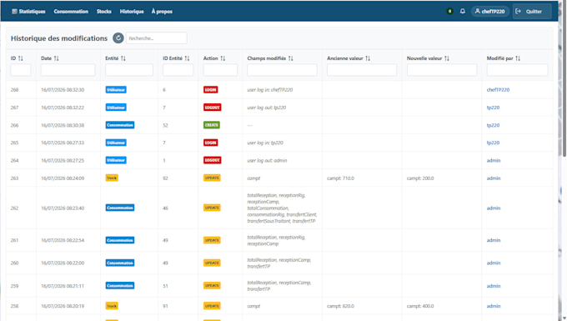Click the scrollbar down arrow
Viewport: 567px width, 321px height.
click(564, 318)
